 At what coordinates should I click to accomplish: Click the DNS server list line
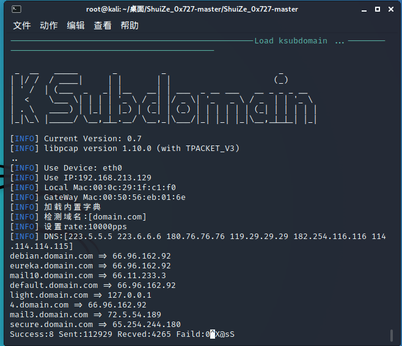[x=198, y=241]
